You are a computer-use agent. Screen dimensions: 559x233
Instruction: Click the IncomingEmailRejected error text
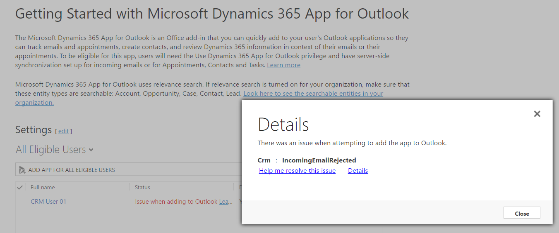pyautogui.click(x=319, y=160)
